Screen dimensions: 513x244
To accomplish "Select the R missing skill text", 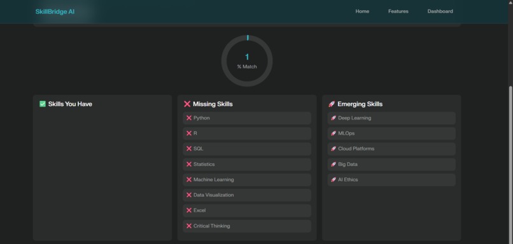I will coord(195,133).
